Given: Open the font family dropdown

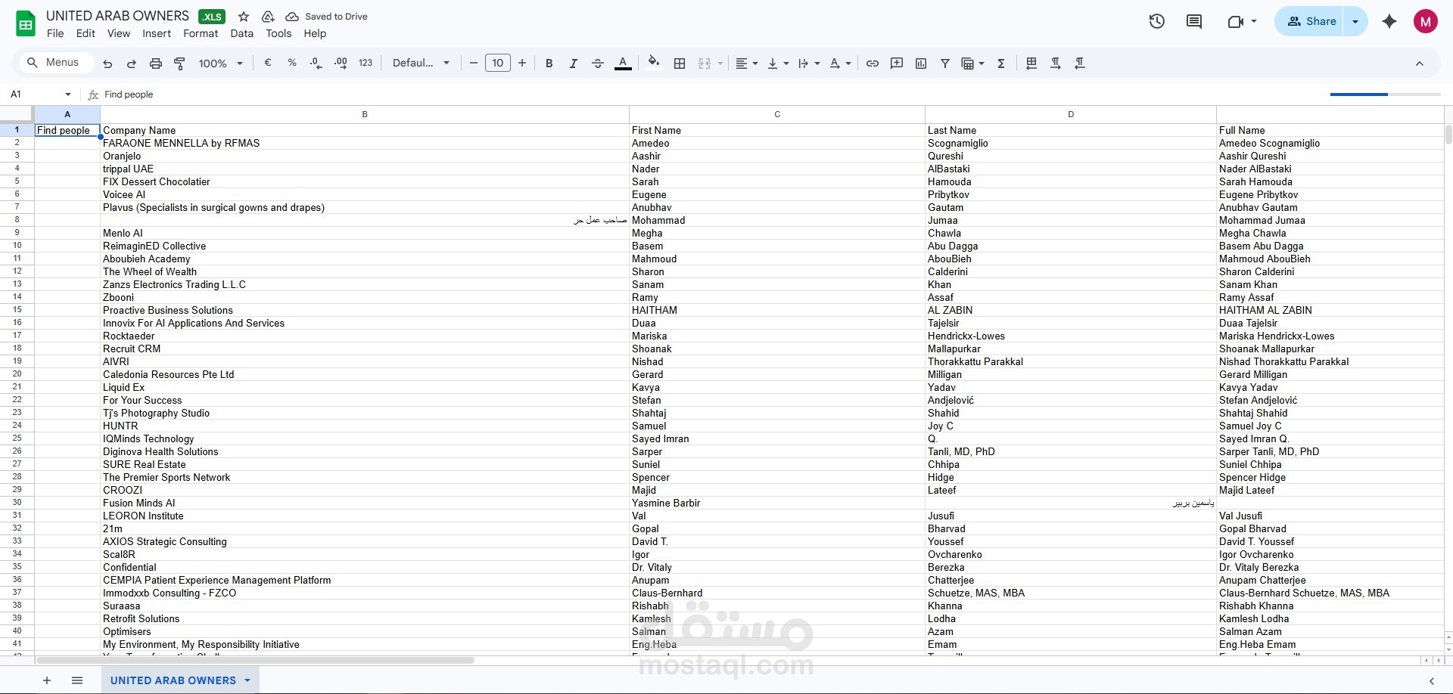Looking at the screenshot, I should click(x=421, y=64).
